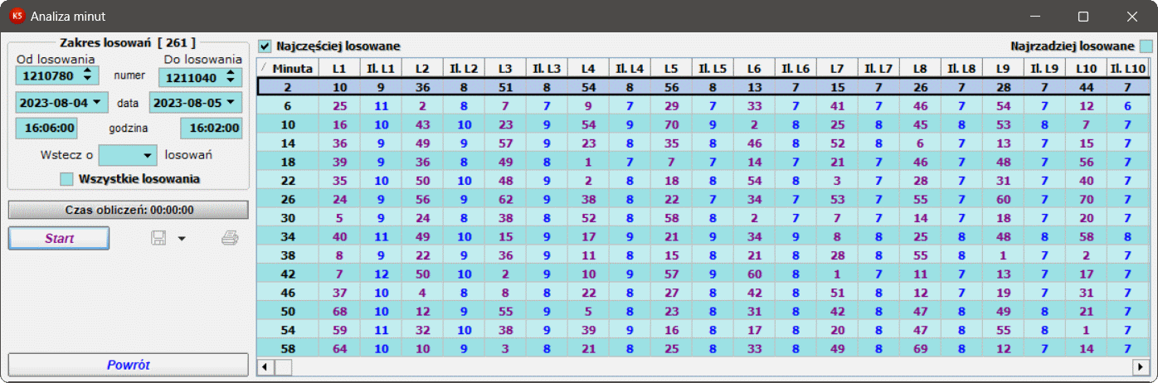Click the L4 column header
Viewport: 1158px width, 383px height.
[588, 68]
